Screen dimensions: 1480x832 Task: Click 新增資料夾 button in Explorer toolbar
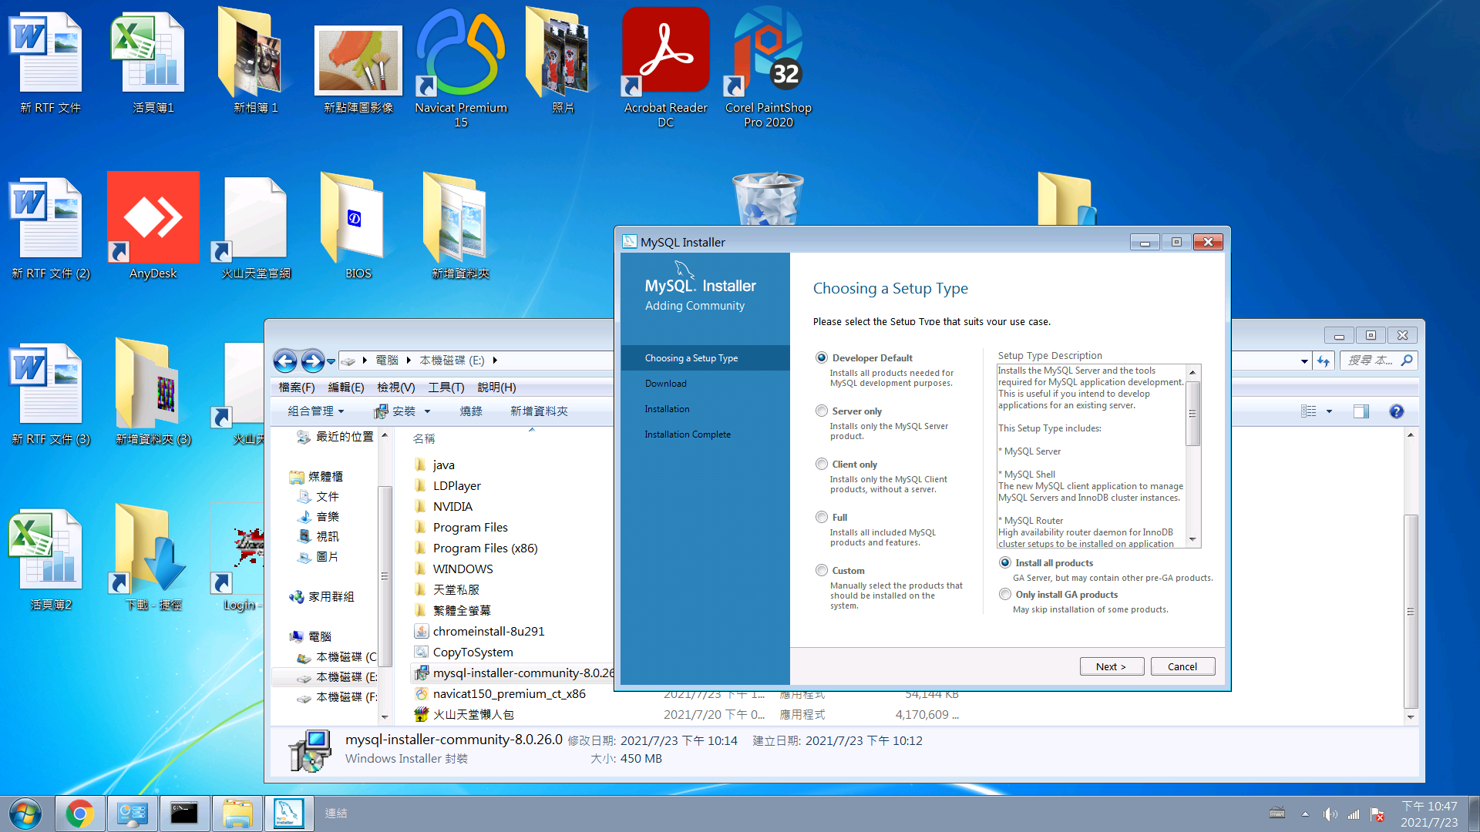539,411
